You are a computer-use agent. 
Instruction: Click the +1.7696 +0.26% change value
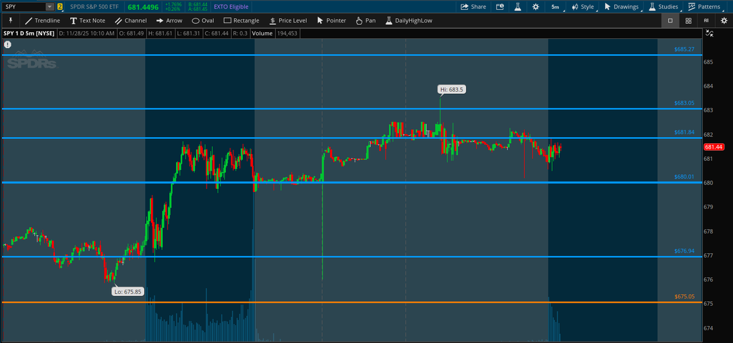tap(173, 7)
